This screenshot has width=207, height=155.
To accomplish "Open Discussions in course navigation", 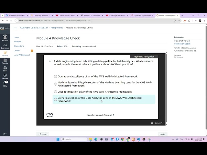I will pyautogui.click(x=19, y=46).
